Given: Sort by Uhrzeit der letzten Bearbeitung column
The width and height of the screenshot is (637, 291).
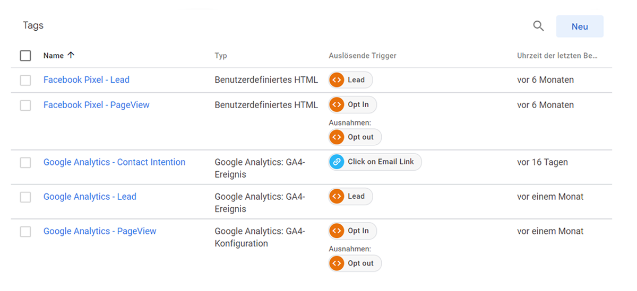Looking at the screenshot, I should click(557, 56).
